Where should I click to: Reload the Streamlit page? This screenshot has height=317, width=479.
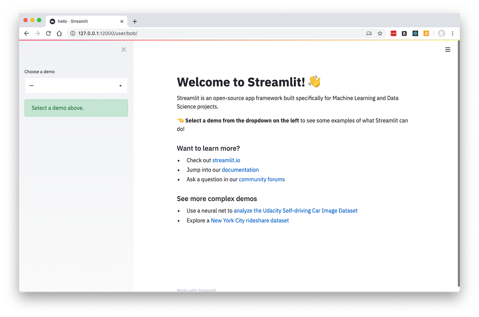pyautogui.click(x=48, y=33)
